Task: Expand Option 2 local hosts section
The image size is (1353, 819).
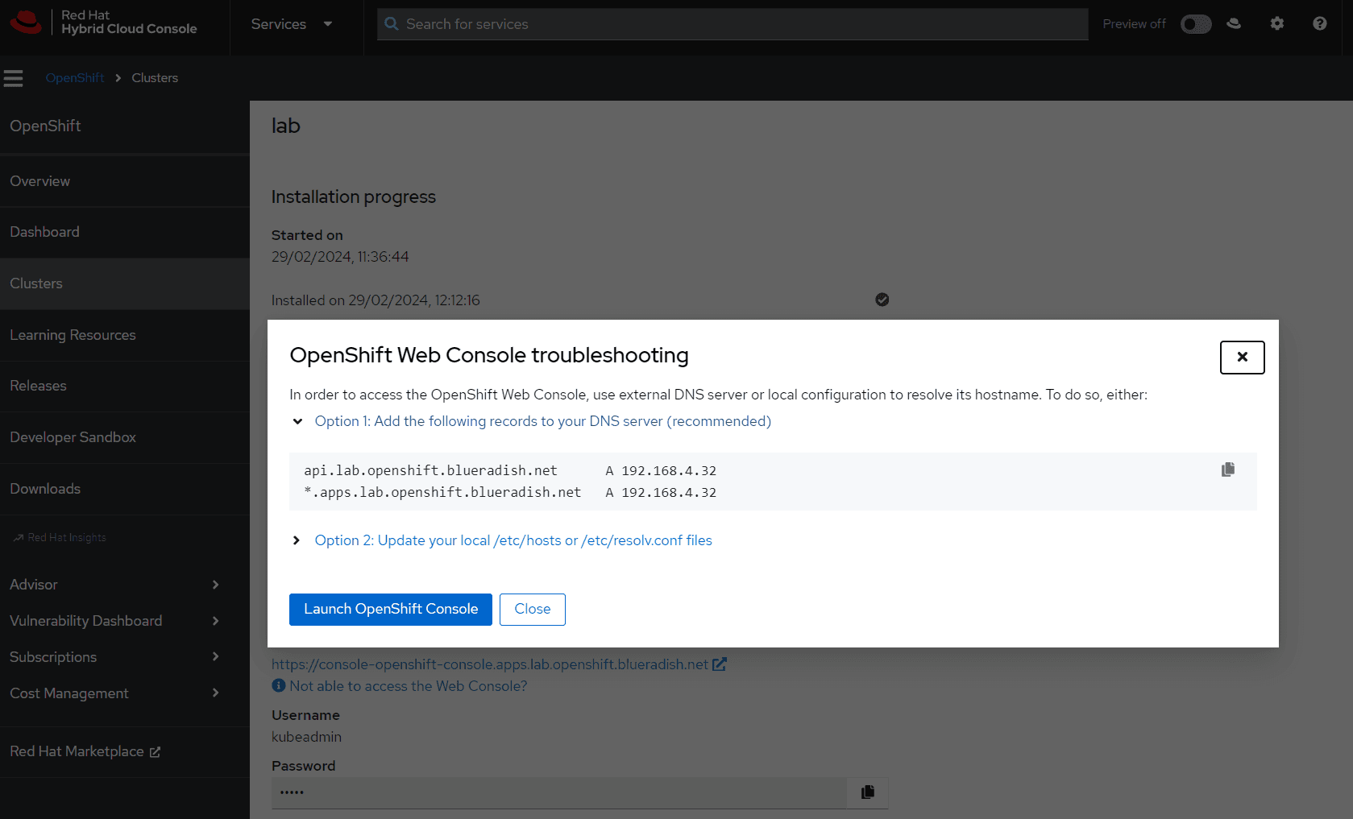Action: 297,540
